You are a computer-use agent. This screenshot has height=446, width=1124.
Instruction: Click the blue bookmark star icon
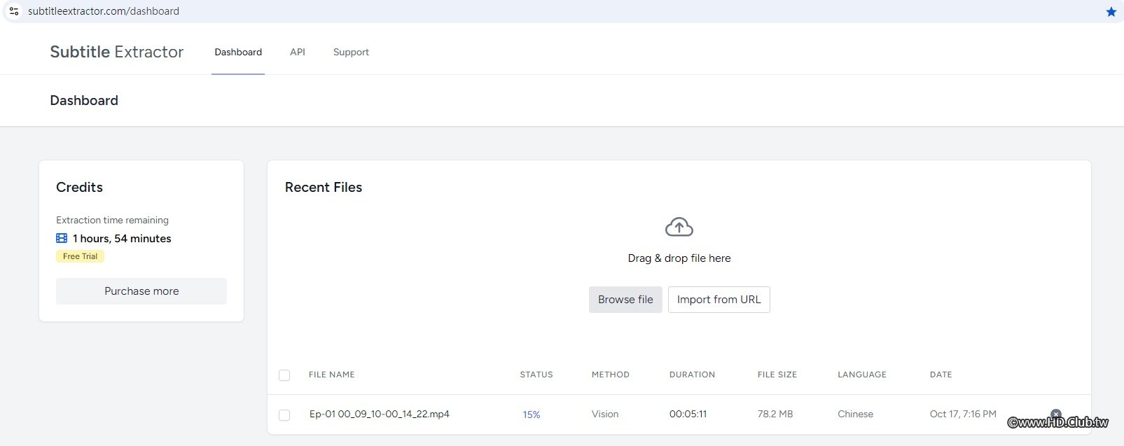pos(1111,12)
